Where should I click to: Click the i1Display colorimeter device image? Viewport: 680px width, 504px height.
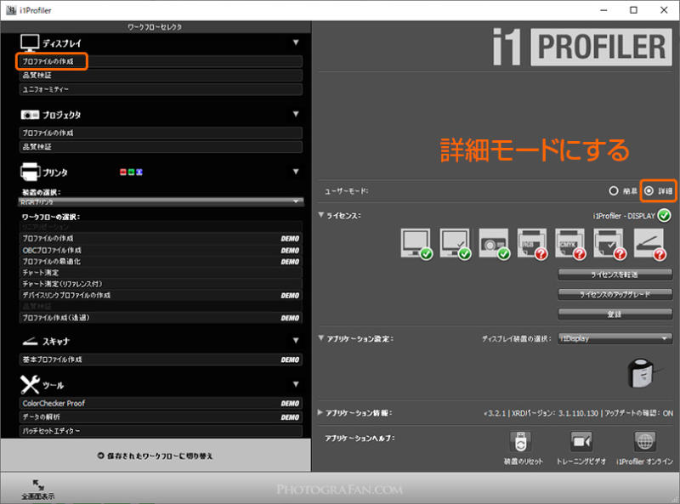pos(643,372)
